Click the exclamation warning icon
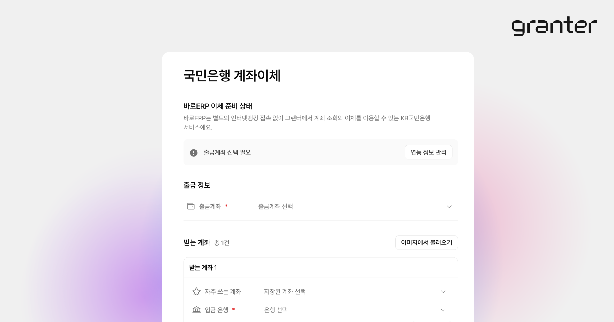 click(x=193, y=153)
